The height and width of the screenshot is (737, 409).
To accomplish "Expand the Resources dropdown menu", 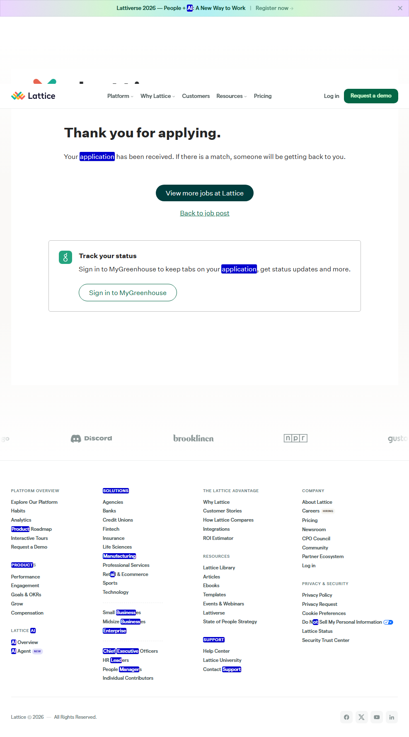I will tap(231, 96).
